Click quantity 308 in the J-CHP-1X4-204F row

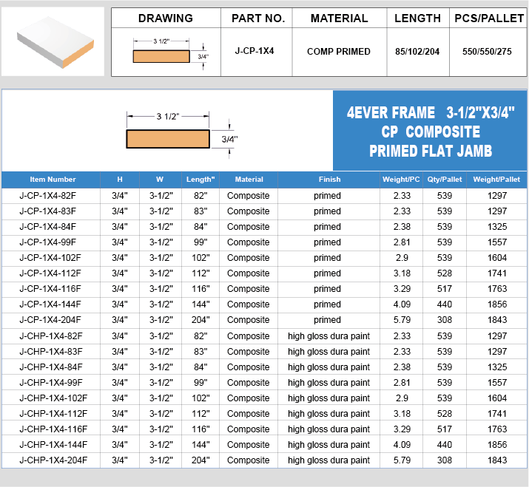click(x=445, y=460)
